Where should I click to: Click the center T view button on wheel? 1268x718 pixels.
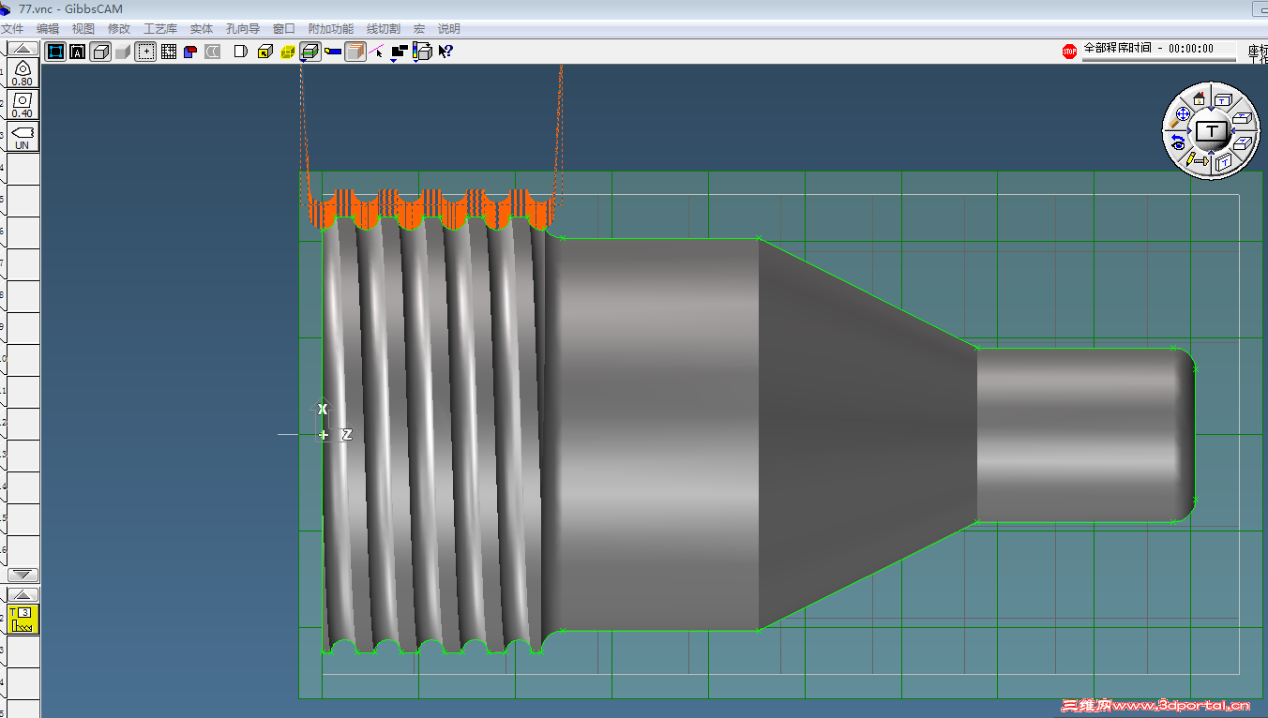[1212, 130]
